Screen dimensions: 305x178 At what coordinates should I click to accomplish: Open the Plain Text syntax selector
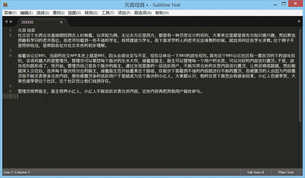click(x=286, y=172)
